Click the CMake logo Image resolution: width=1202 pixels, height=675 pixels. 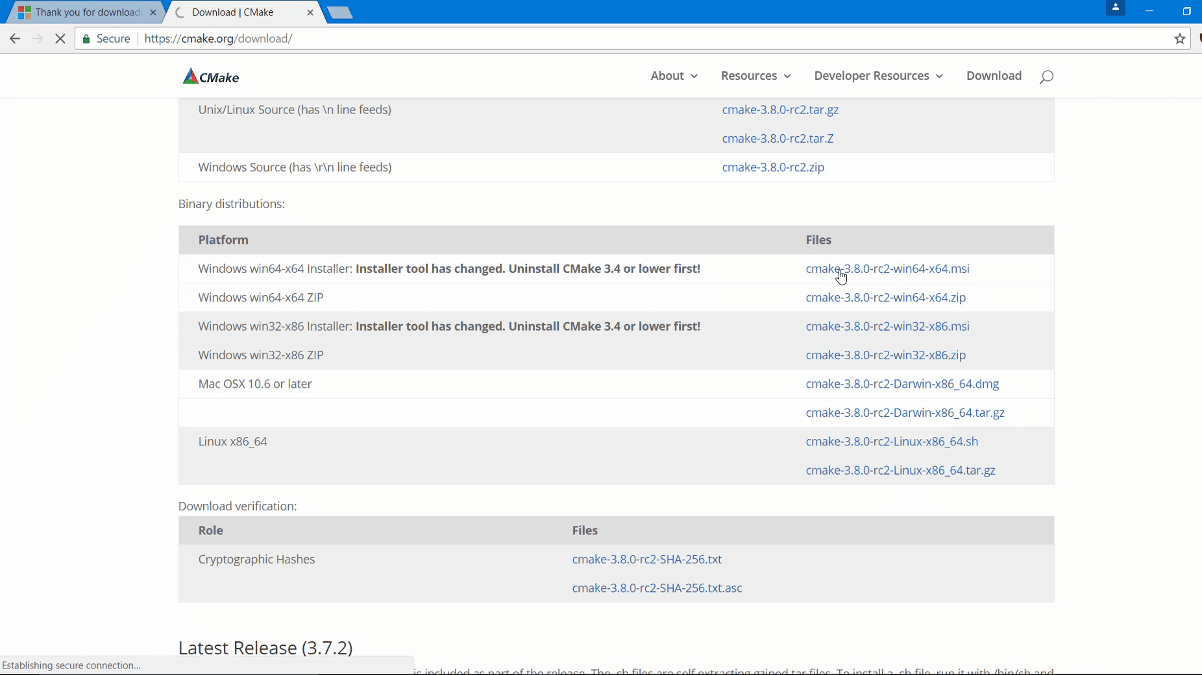click(210, 77)
